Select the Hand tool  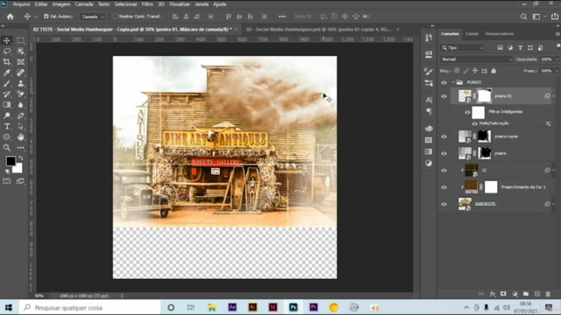click(21, 136)
